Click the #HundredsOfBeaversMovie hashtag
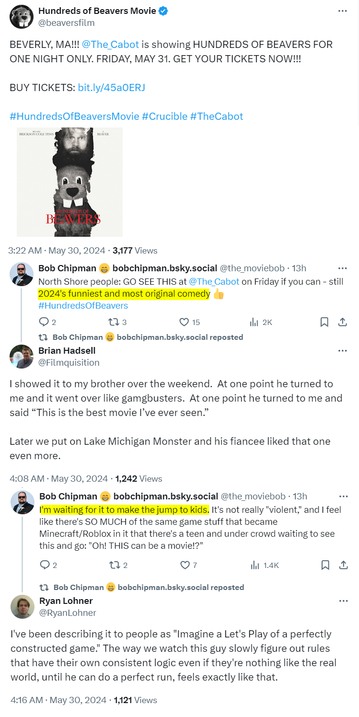Viewport: 359px width, 717px height. [x=74, y=116]
